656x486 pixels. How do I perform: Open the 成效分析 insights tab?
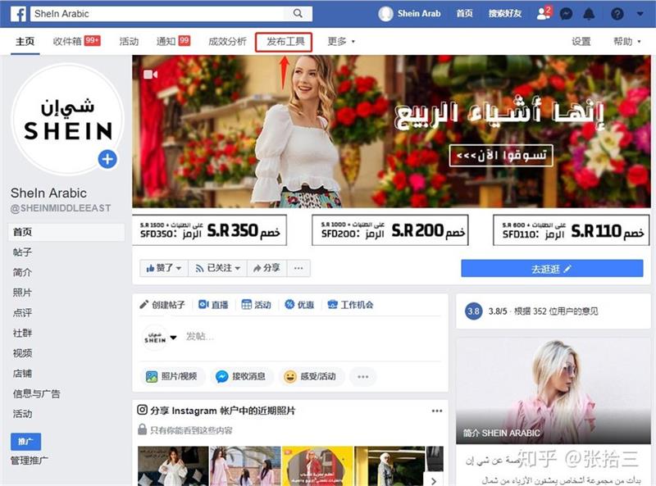pos(227,41)
